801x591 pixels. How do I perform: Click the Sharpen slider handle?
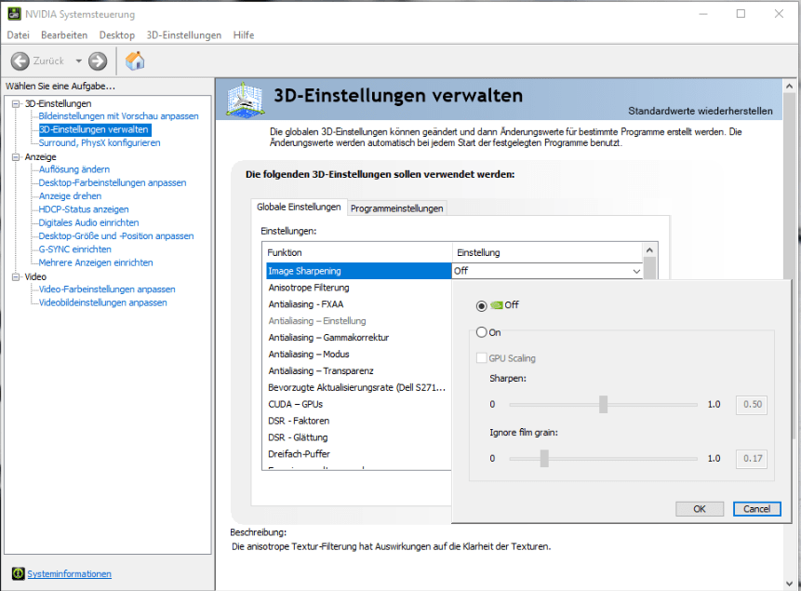point(603,405)
